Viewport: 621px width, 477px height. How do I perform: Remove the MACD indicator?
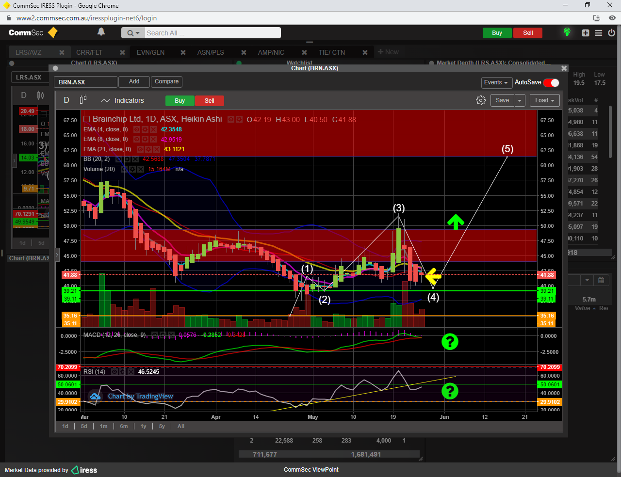(x=171, y=335)
